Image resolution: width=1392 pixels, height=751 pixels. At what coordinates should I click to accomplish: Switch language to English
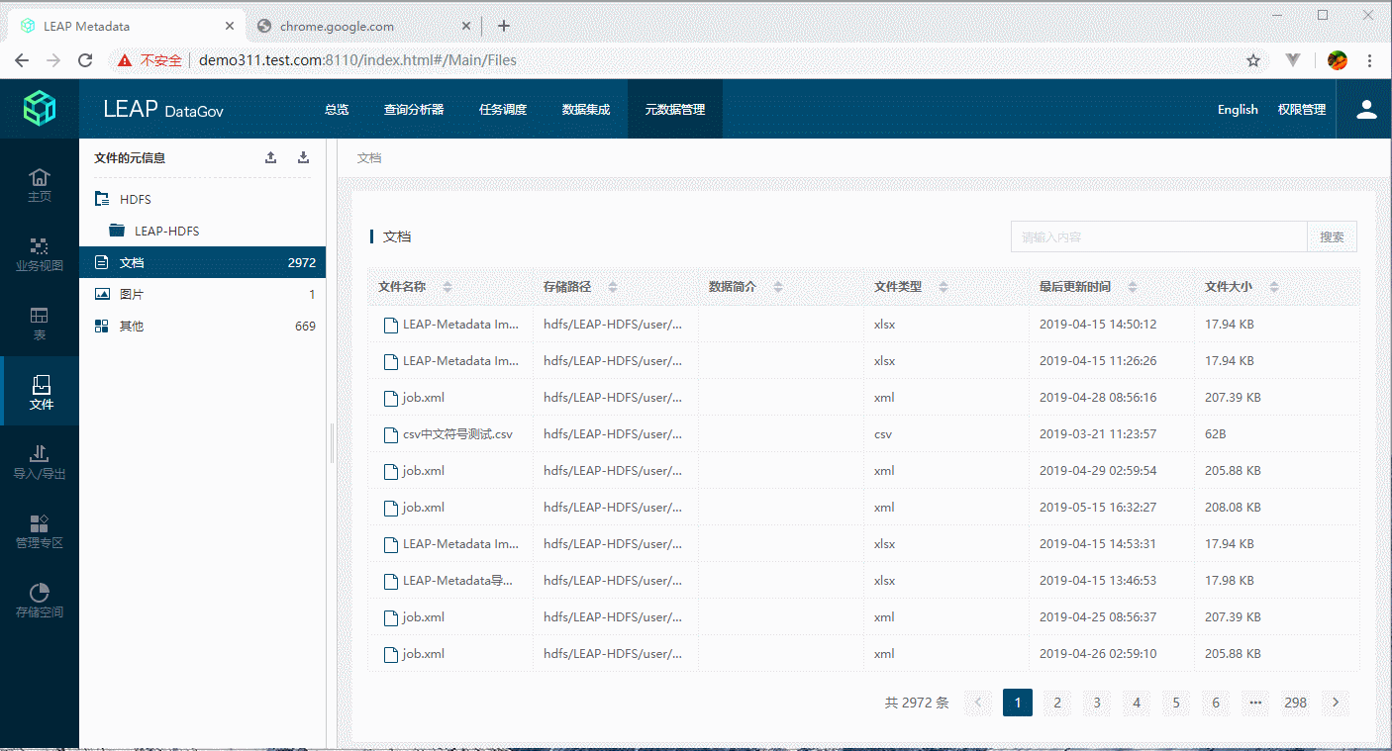pos(1238,109)
